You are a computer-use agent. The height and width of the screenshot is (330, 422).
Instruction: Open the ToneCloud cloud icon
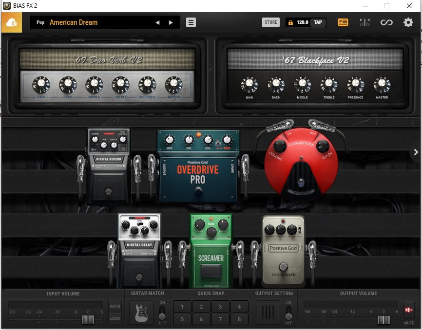pos(12,22)
